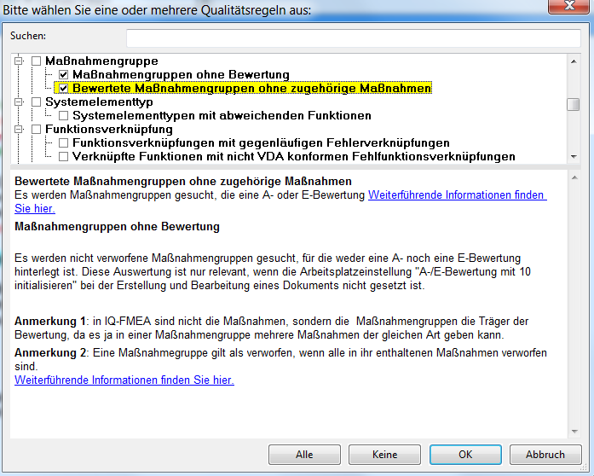594x476 pixels.
Task: Uncheck Bewertete Maßnahmengruppen ohne zugehörige Maßnahmen
Action: [63, 88]
